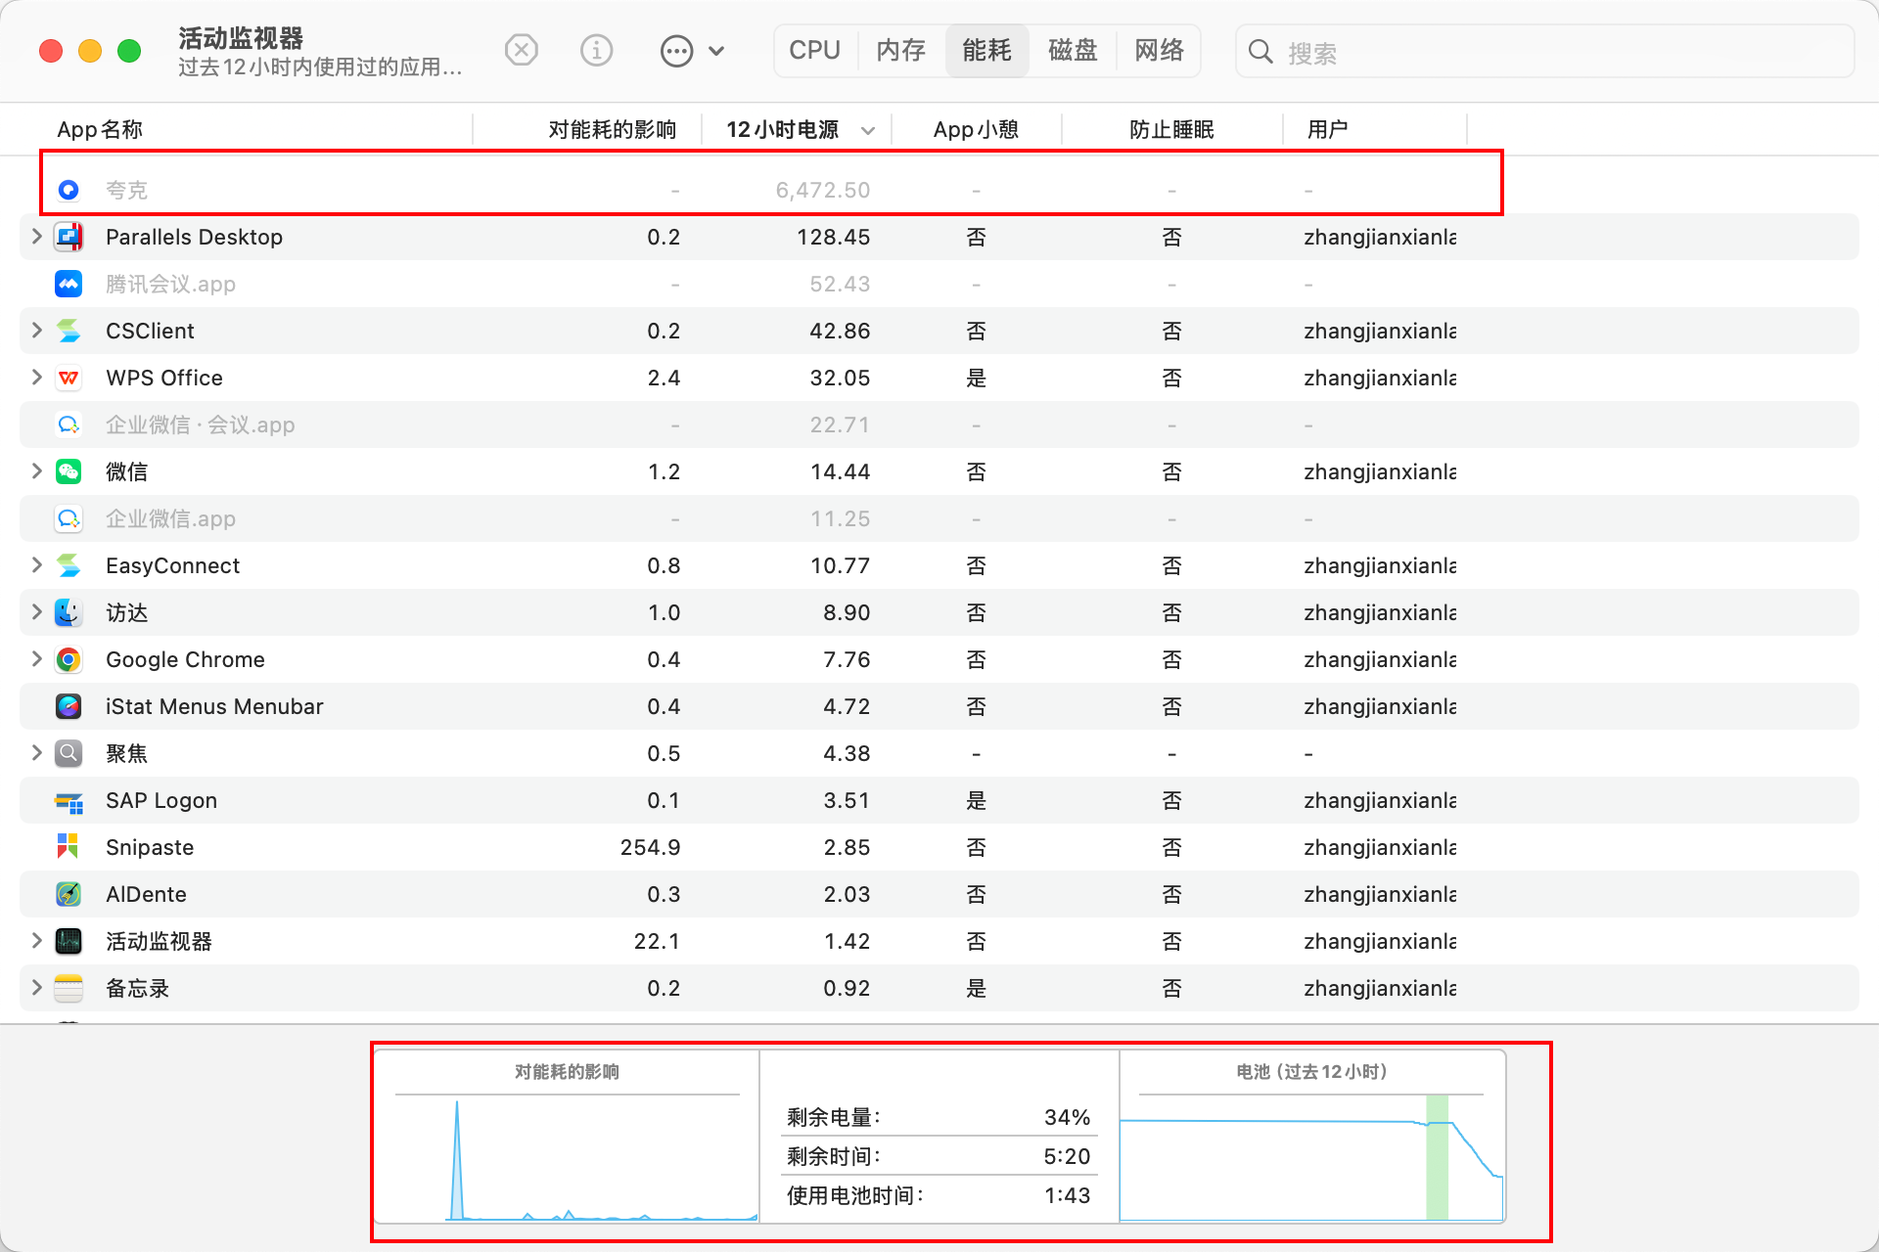This screenshot has height=1252, width=1879.
Task: Click the 电池 past 12 hours graph
Action: [1310, 1157]
